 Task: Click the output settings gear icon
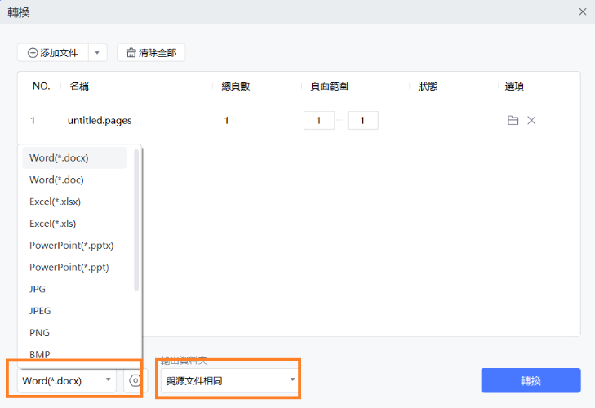(x=135, y=380)
